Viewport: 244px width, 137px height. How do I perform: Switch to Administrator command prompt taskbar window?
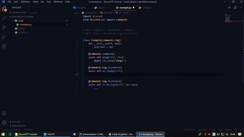point(92,134)
